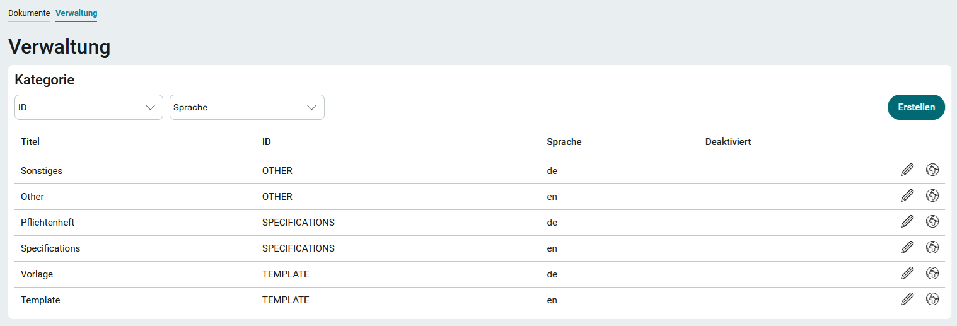Expand the Sprache filter dropdown

coord(246,107)
